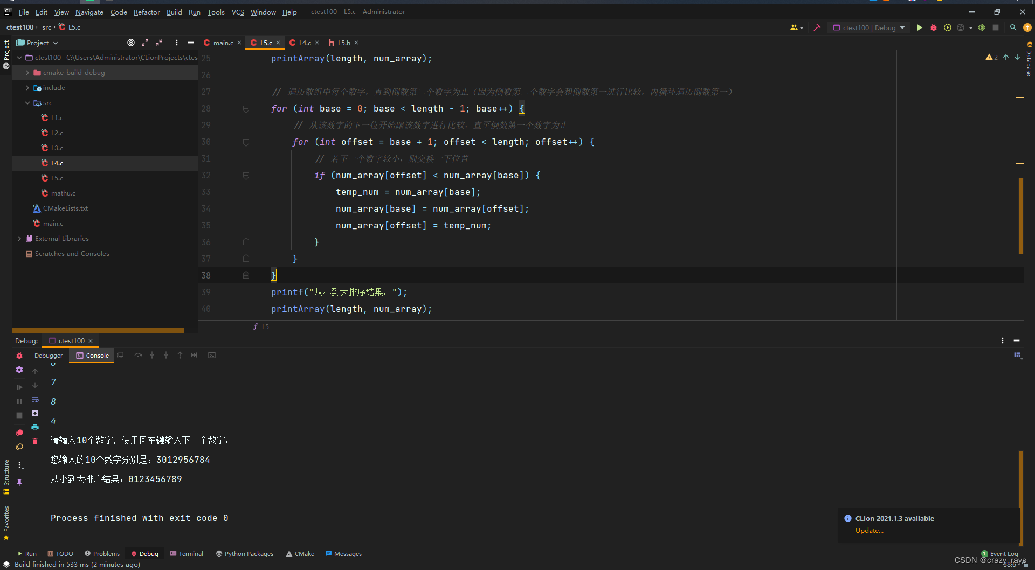Click the Update... link in notification

(869, 530)
